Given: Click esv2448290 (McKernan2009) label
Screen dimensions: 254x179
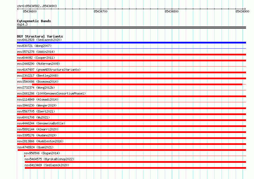Looking at the screenshot, I should click(39, 64).
